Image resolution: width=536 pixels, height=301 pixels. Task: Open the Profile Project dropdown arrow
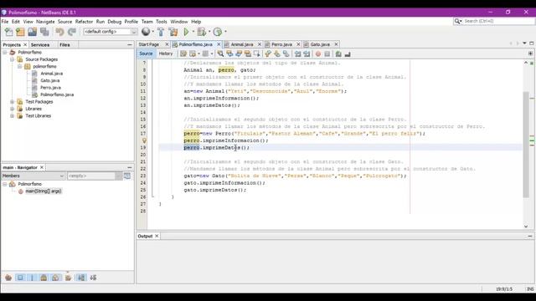click(x=225, y=32)
